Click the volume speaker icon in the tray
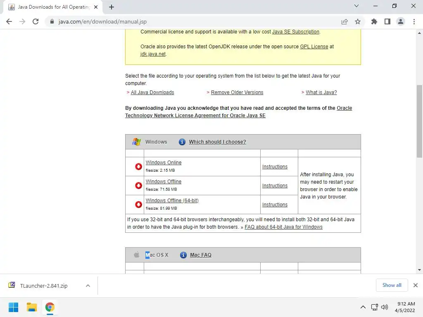The height and width of the screenshot is (317, 423). (x=385, y=307)
